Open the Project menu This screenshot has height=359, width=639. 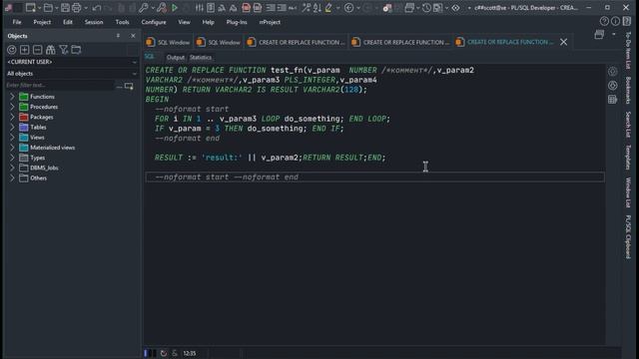[x=42, y=22]
